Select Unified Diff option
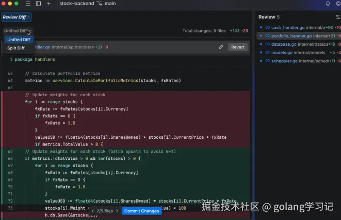 pyautogui.click(x=19, y=40)
